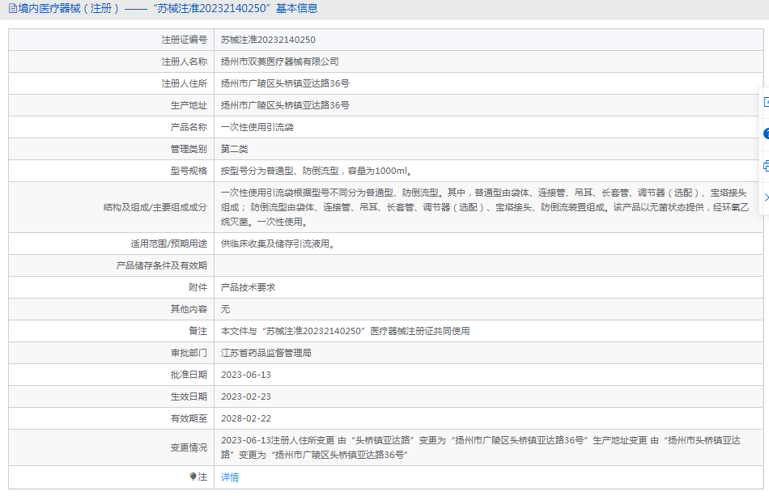This screenshot has width=769, height=496.
Task: Select approval date 2023-06-13 in 批准日期 row
Action: tap(246, 375)
